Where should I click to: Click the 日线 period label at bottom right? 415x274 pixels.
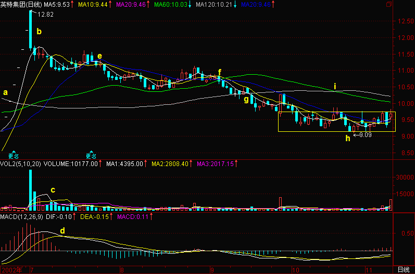[x=404, y=270]
